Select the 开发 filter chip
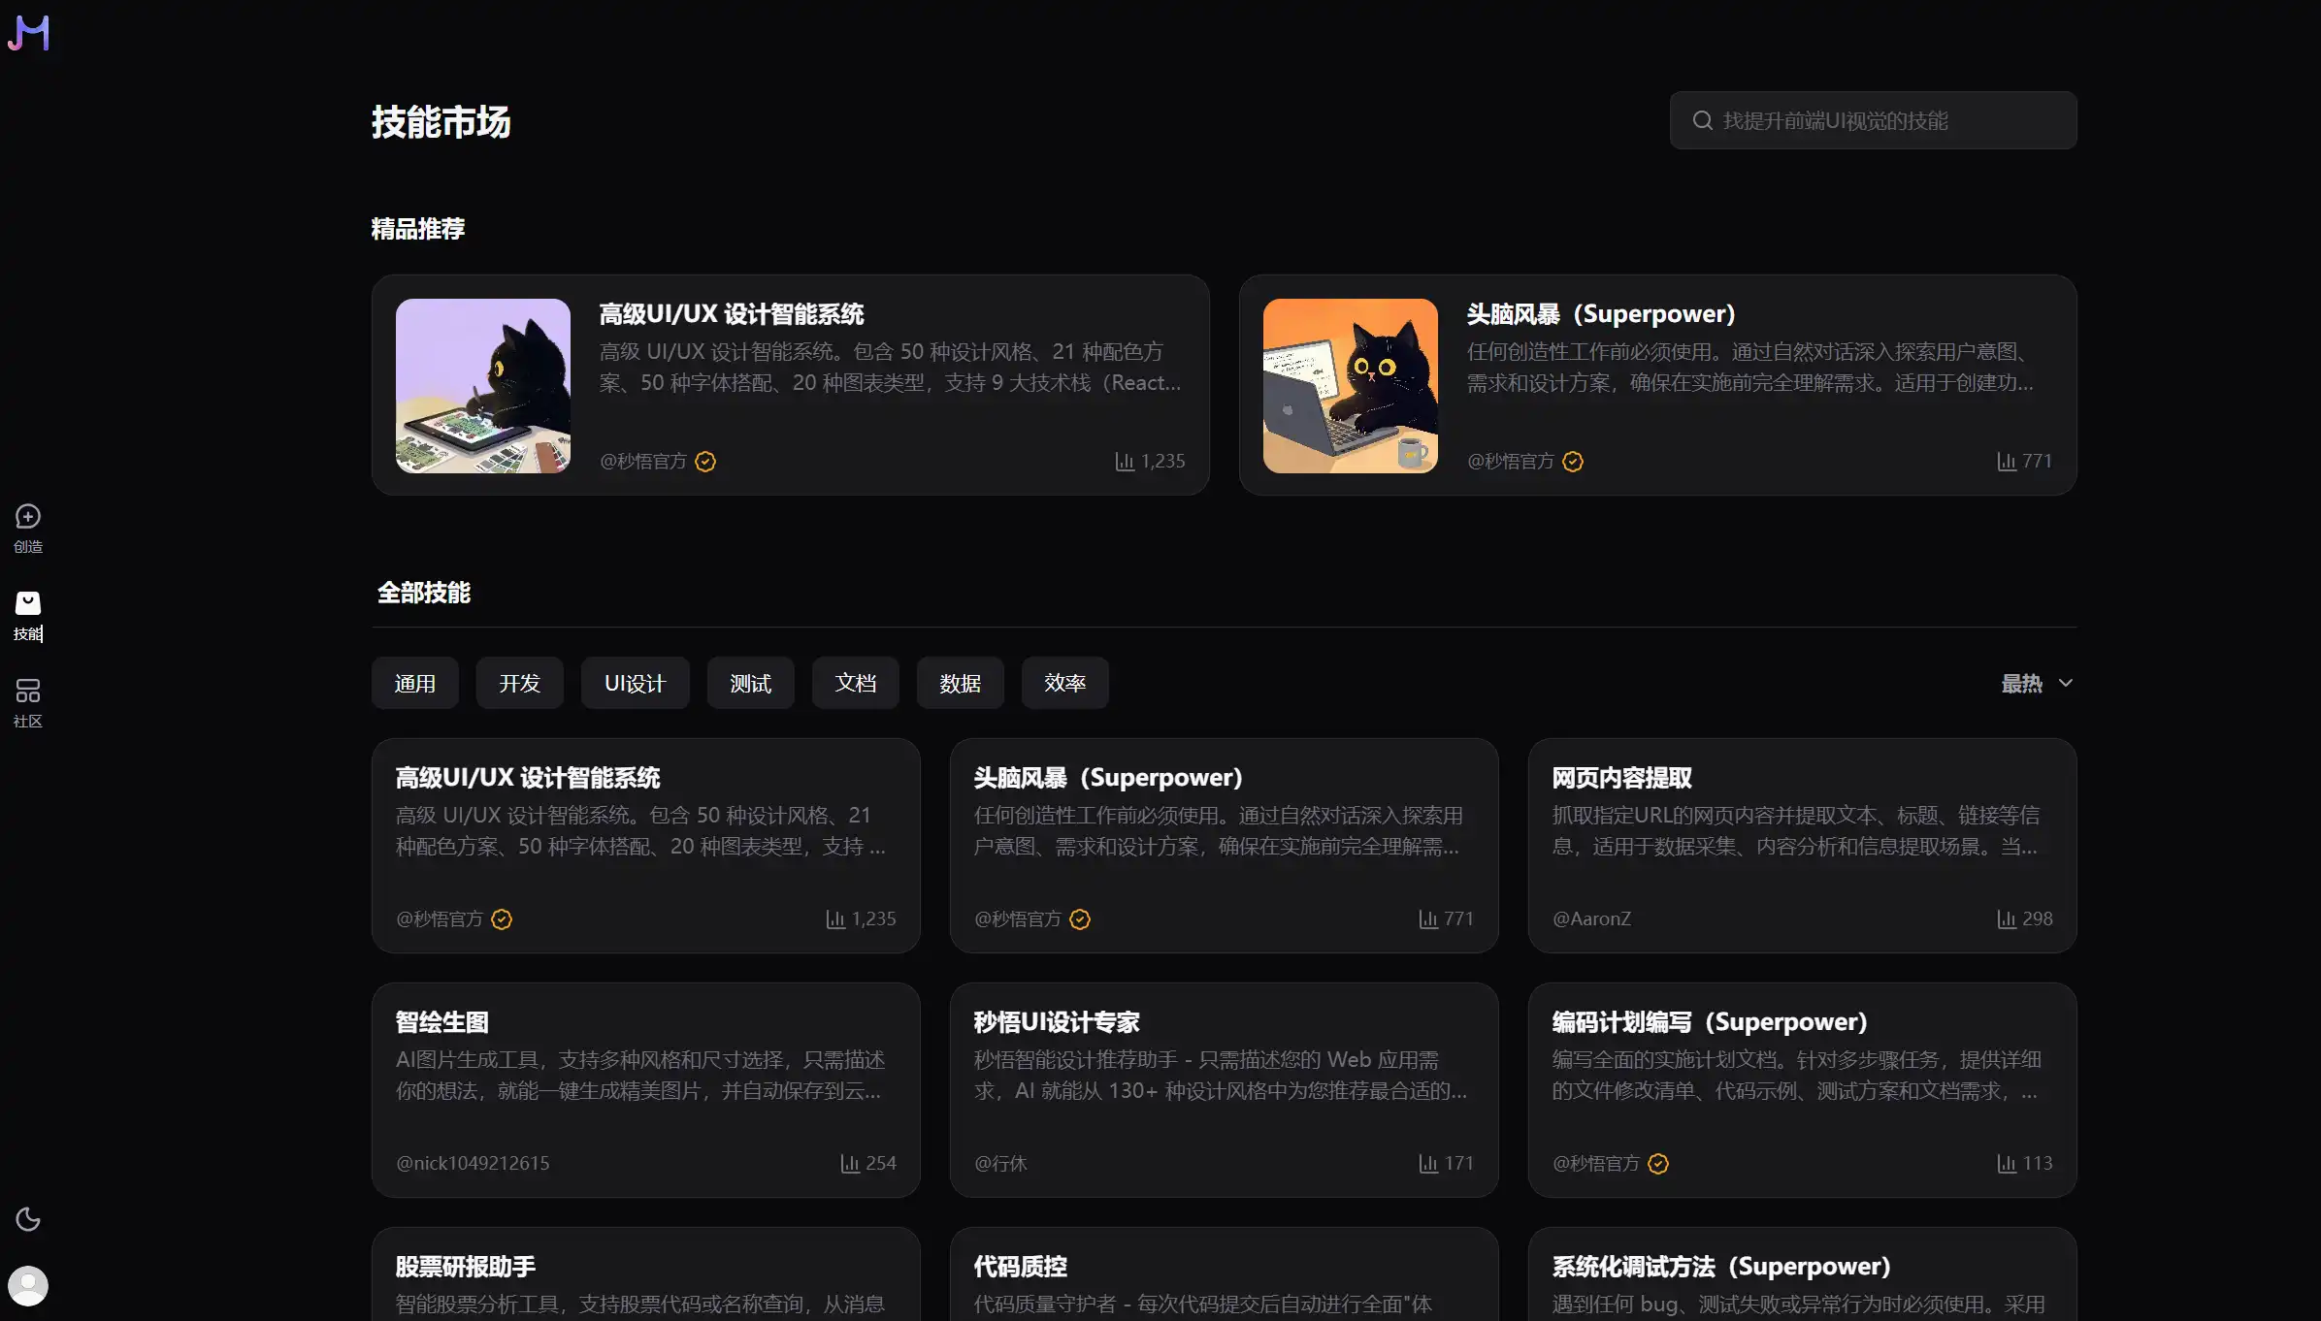 tap(519, 684)
